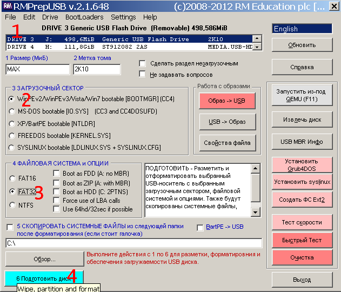The height and width of the screenshot is (292, 341).
Task: Open the File menu
Action: tap(10, 17)
